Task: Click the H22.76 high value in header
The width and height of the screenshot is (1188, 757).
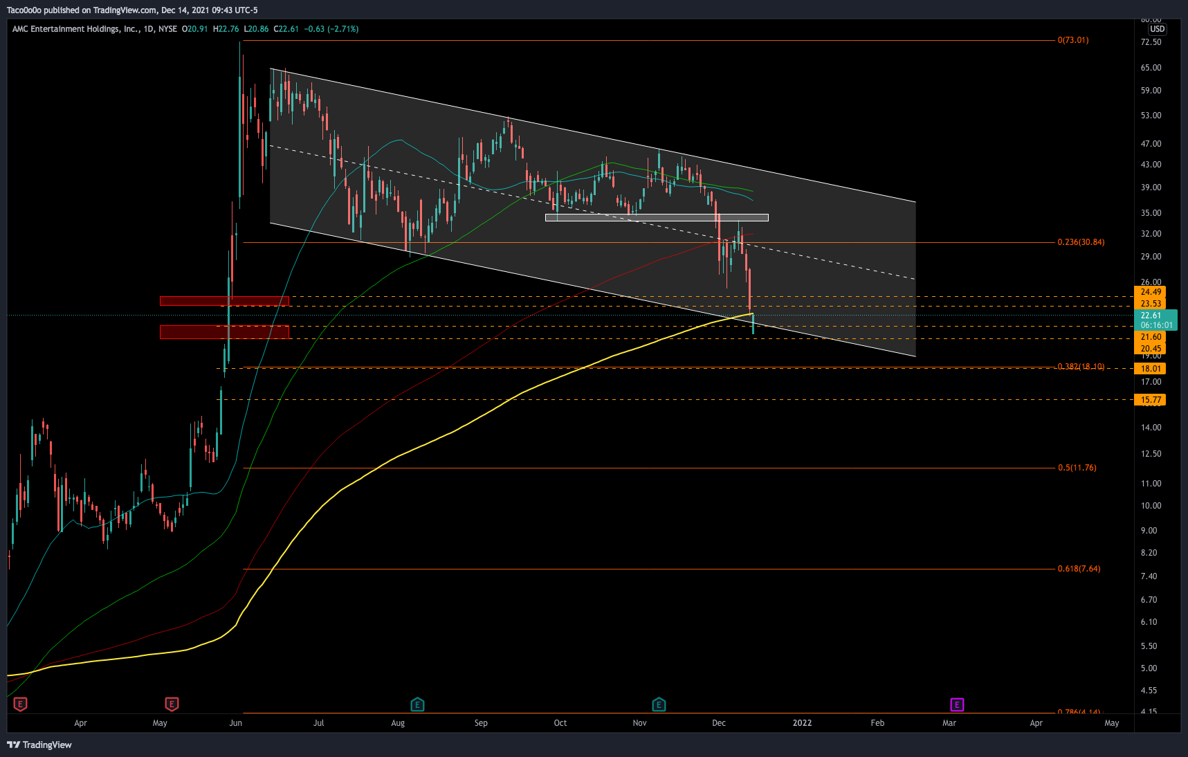Action: (226, 29)
